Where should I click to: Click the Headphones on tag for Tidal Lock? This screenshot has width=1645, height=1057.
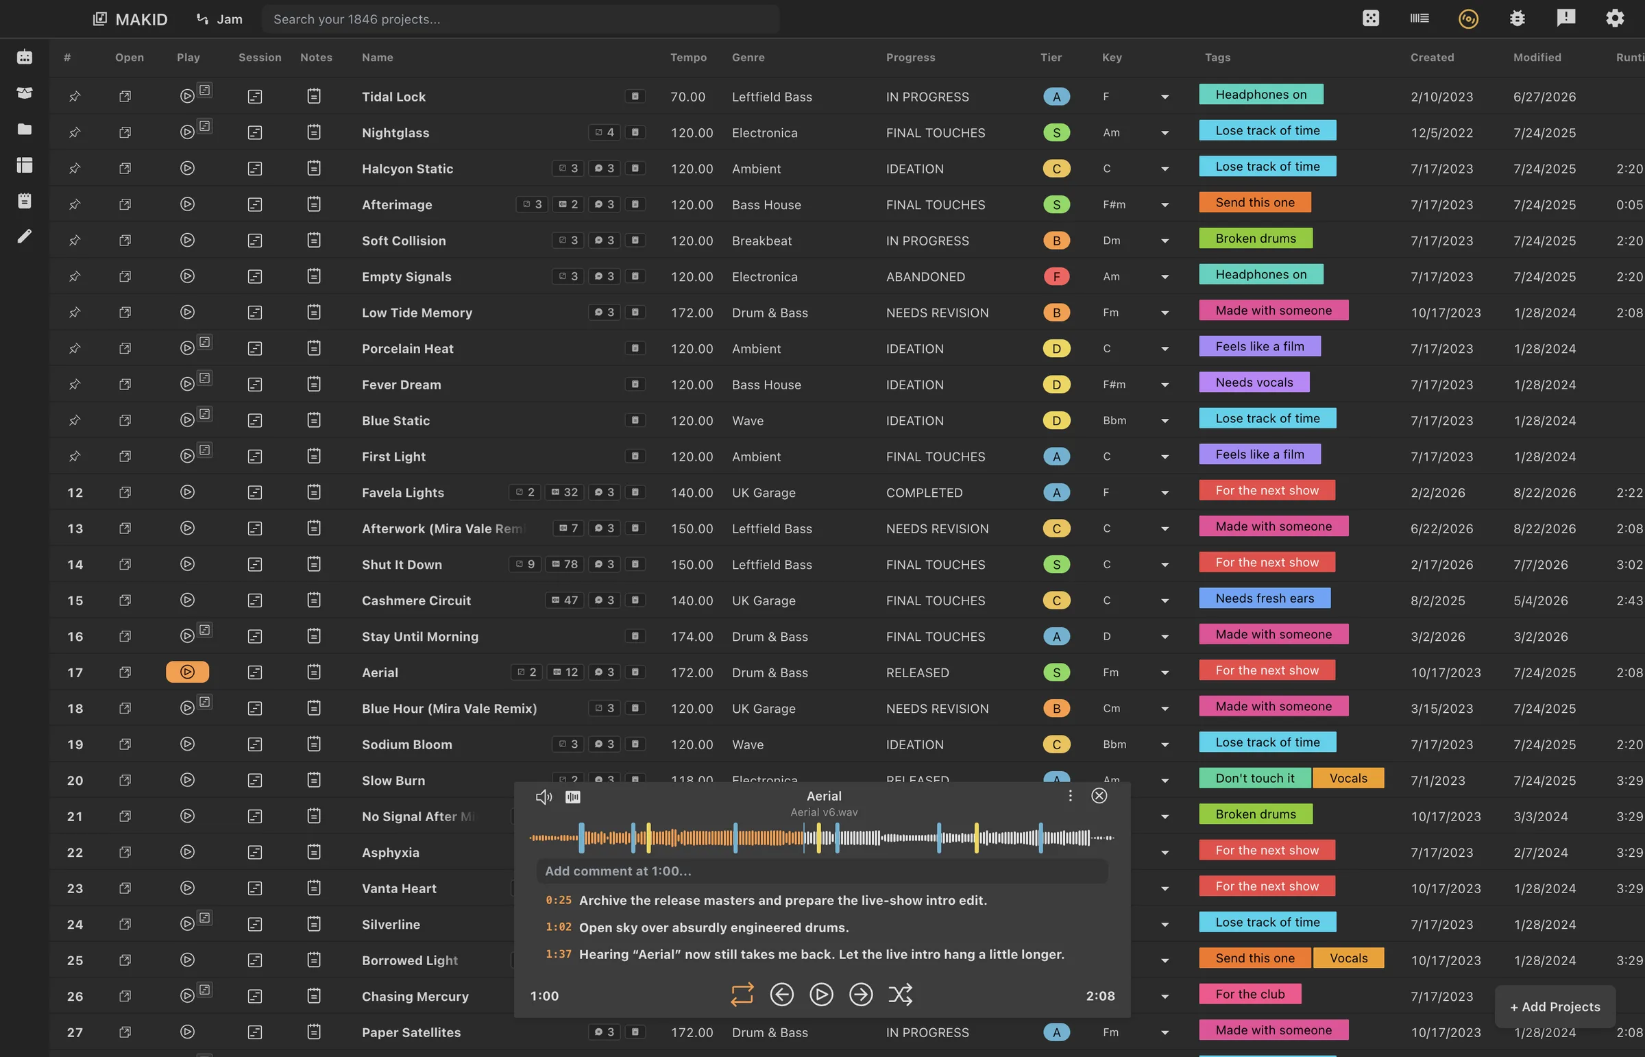(1260, 95)
